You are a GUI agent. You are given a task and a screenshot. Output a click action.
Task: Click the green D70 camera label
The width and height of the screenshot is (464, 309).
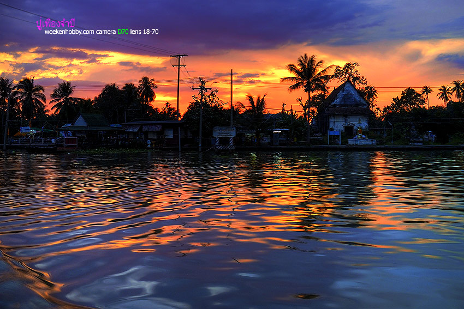(x=123, y=32)
